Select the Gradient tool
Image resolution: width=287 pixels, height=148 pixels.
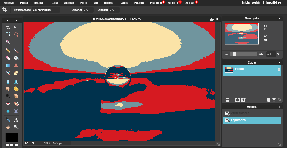click(8, 65)
